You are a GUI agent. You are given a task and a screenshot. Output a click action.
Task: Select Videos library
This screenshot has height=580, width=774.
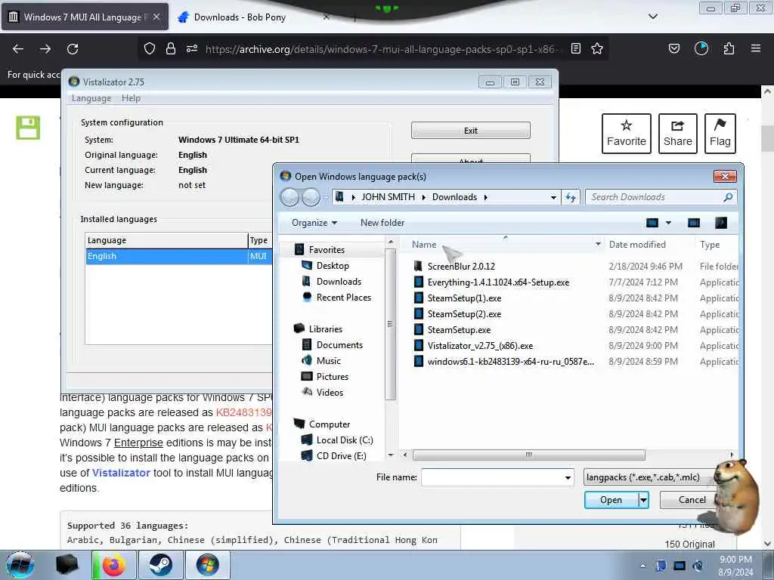[322, 392]
